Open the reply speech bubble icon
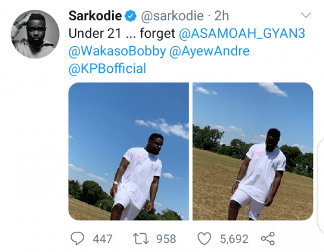The height and width of the screenshot is (252, 324). coord(77,238)
